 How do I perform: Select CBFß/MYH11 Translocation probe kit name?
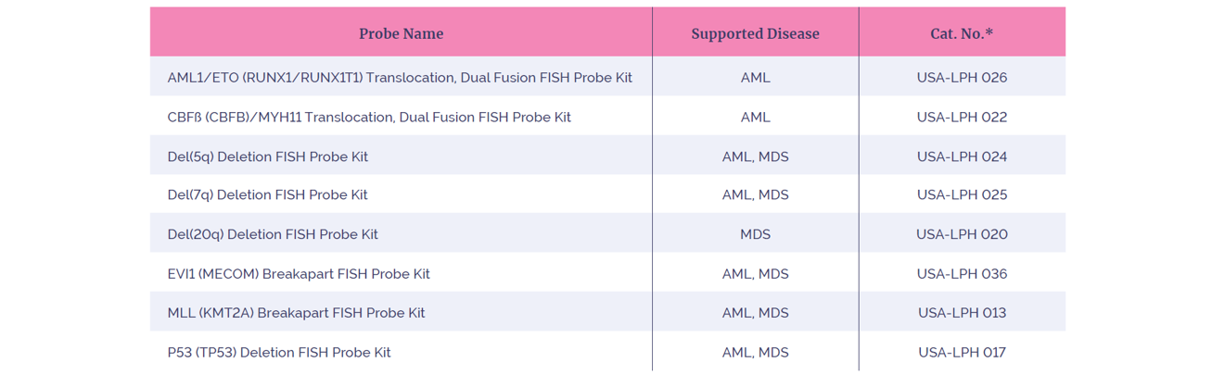tap(369, 118)
